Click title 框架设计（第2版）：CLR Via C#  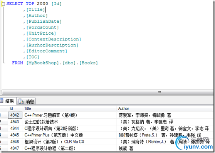pyautogui.click(x=54, y=141)
